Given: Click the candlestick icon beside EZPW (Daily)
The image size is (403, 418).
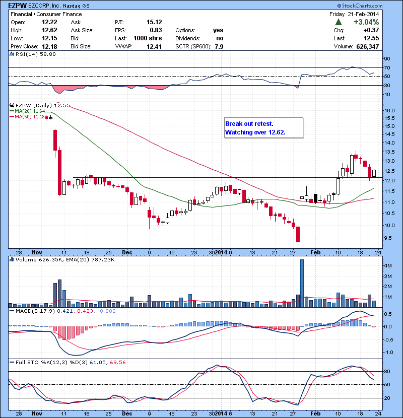Looking at the screenshot, I should point(12,106).
